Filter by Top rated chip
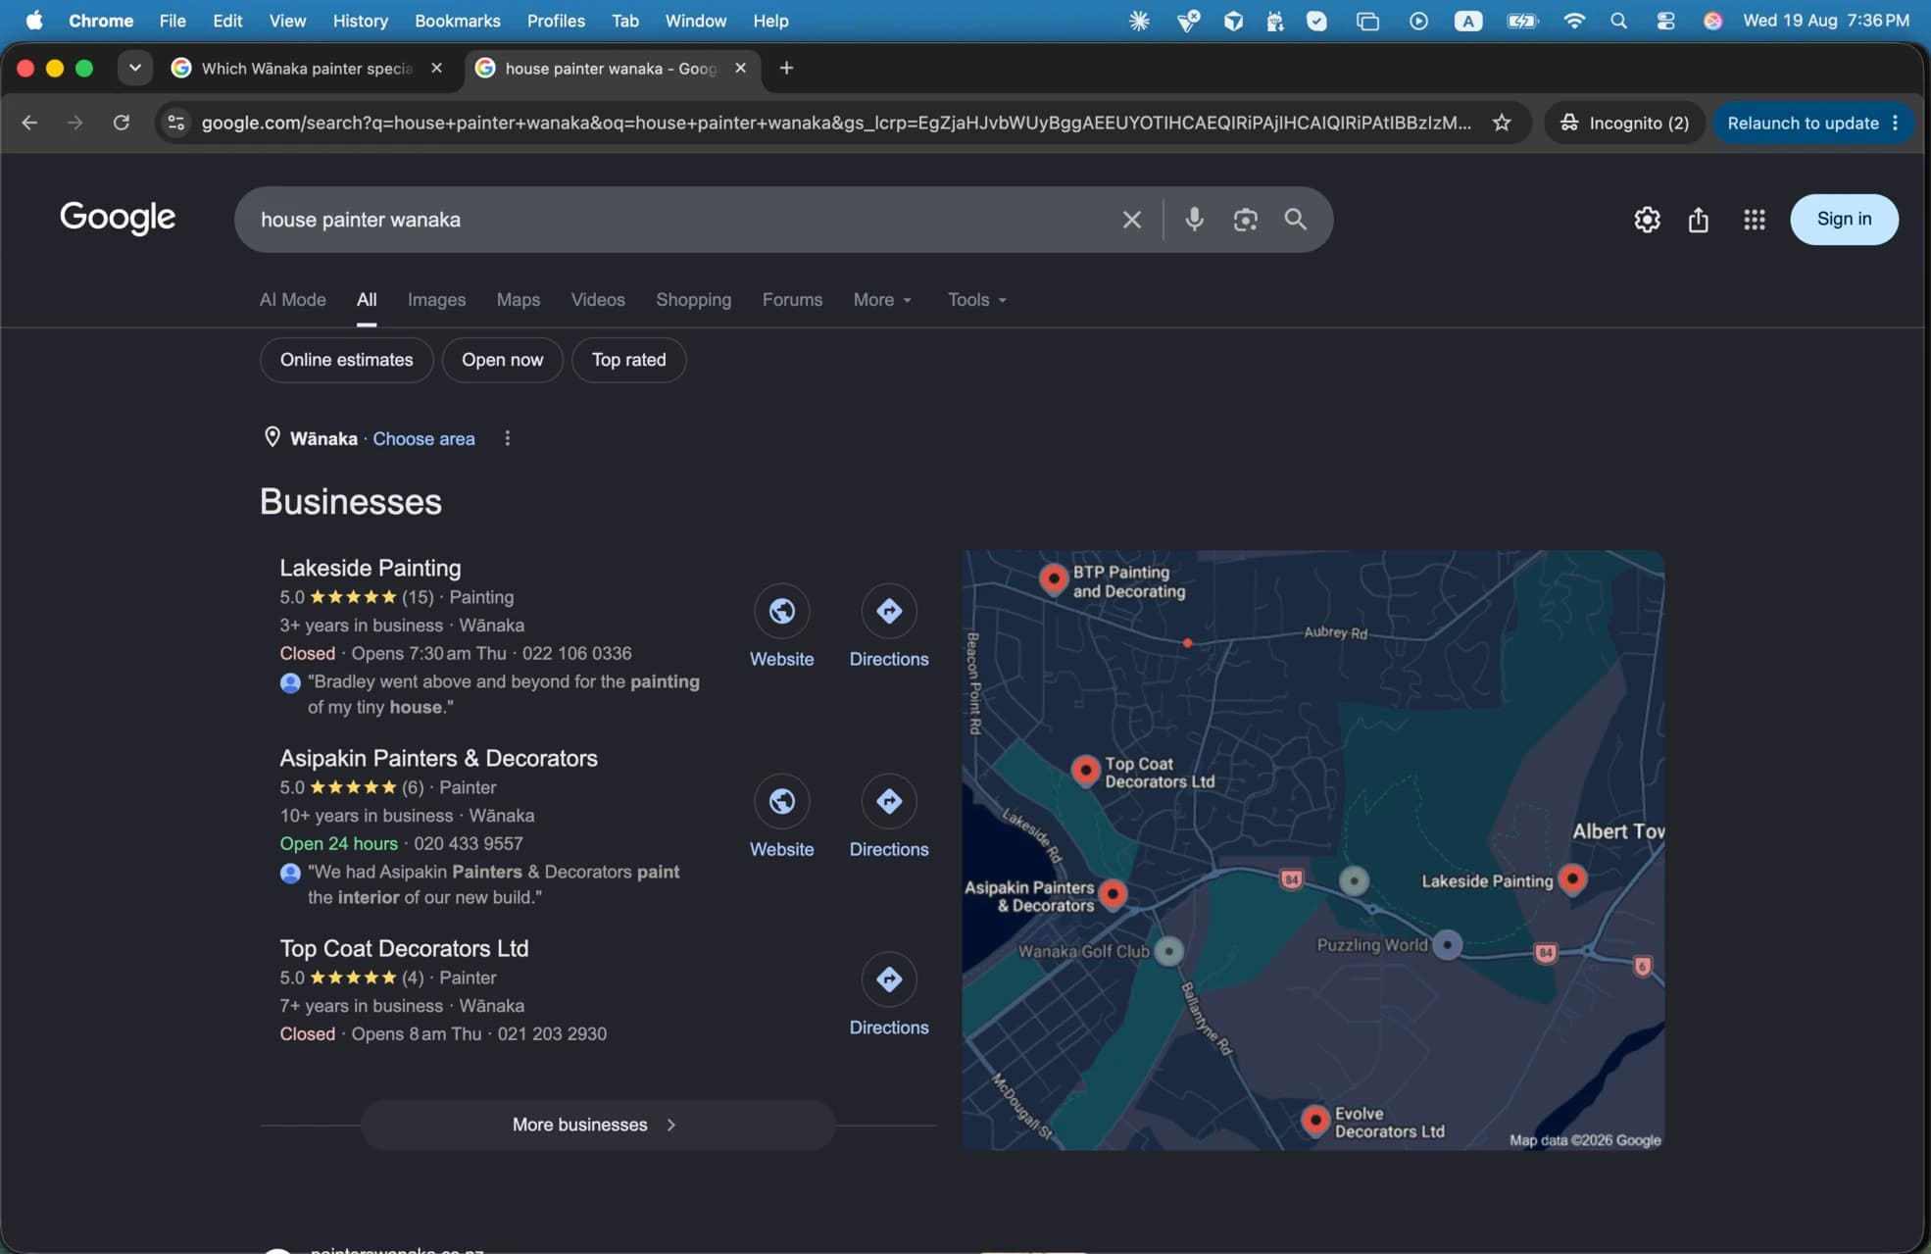This screenshot has width=1931, height=1254. click(628, 360)
